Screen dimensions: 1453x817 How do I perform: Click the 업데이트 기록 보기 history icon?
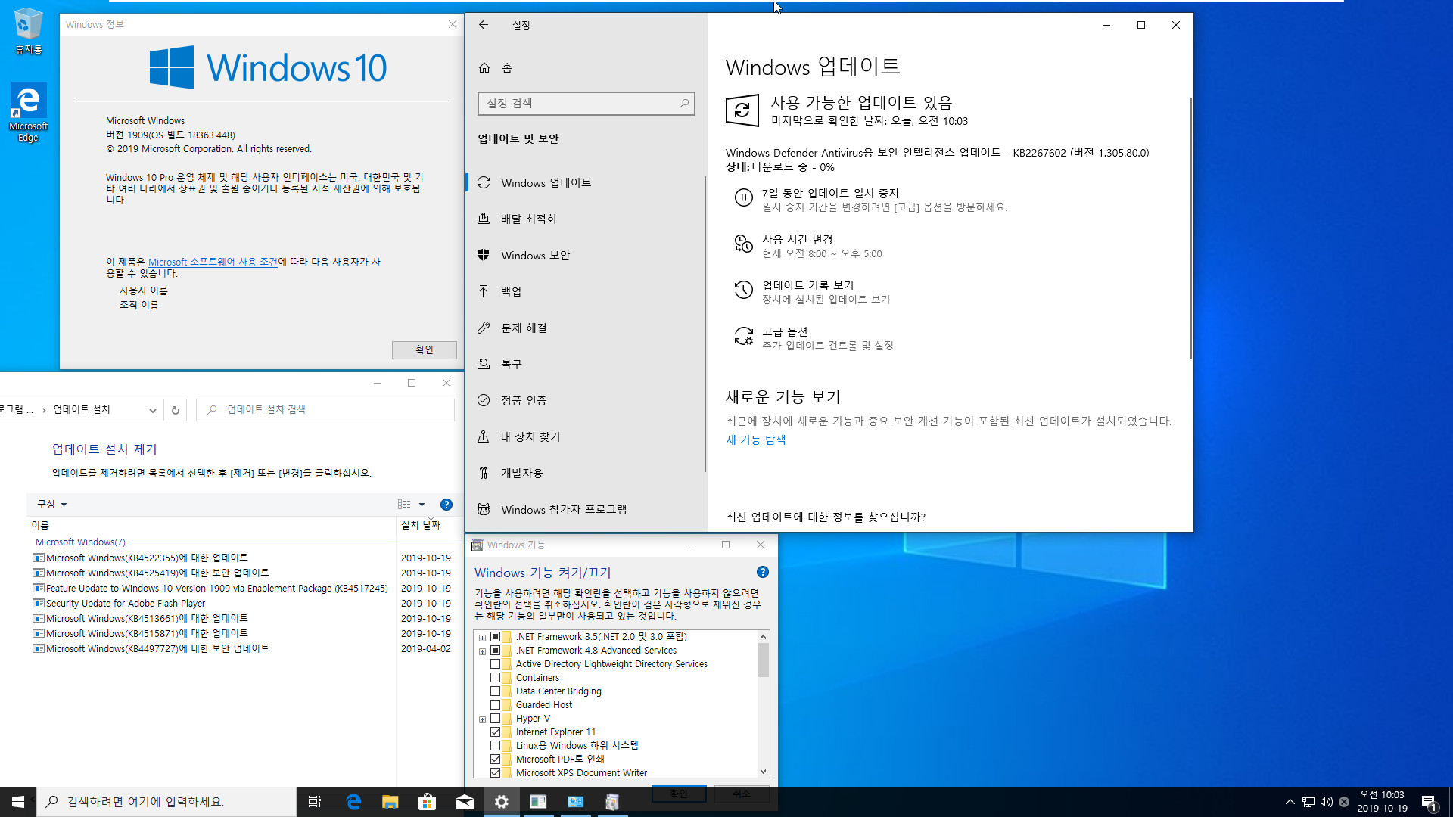tap(744, 290)
